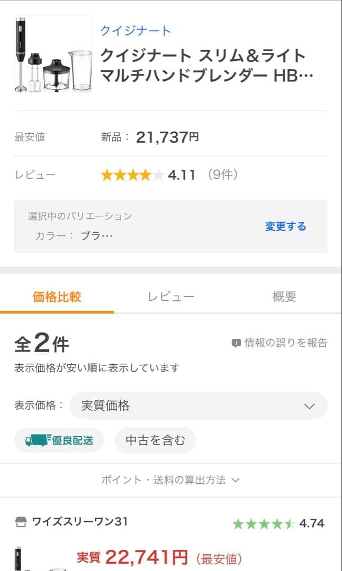Image resolution: width=342 pixels, height=571 pixels.
Task: Open the クイジナート brand link
Action: 134,31
